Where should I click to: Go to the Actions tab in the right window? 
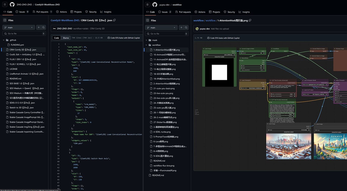click(x=200, y=12)
